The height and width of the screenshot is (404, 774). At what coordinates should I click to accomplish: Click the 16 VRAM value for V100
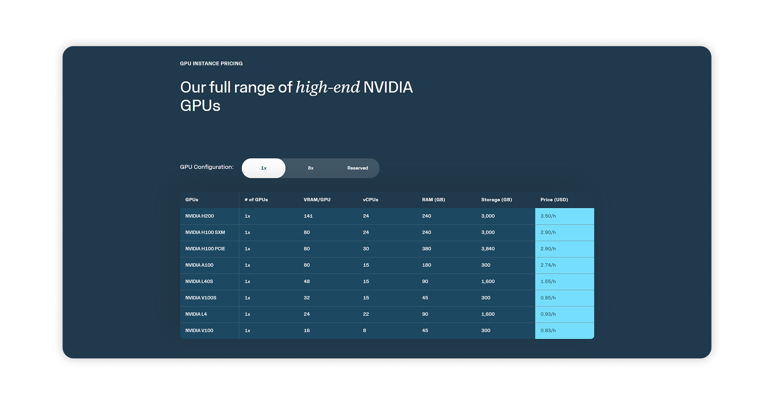306,330
